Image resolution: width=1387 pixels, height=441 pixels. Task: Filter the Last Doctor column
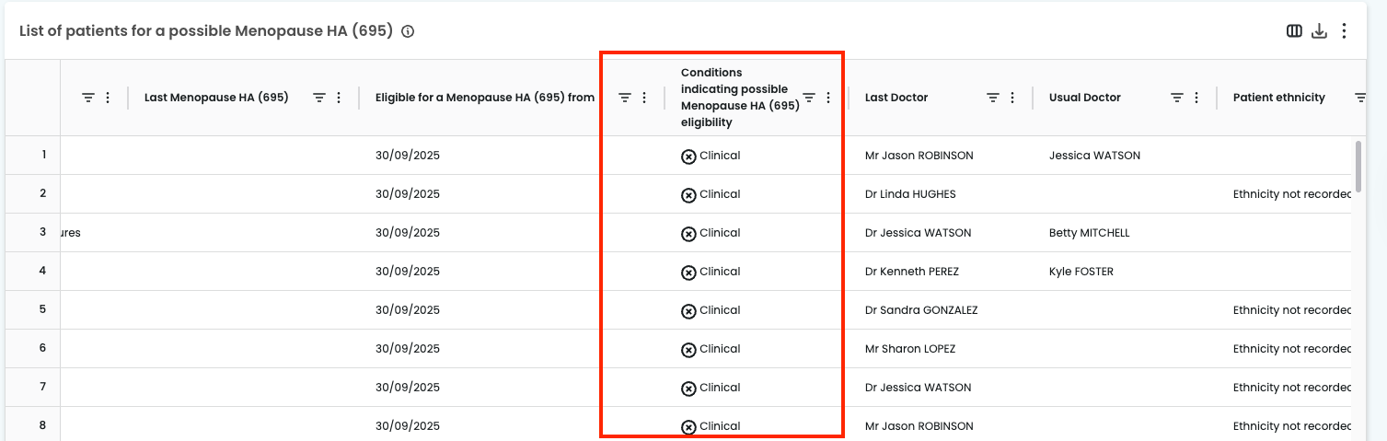[993, 98]
